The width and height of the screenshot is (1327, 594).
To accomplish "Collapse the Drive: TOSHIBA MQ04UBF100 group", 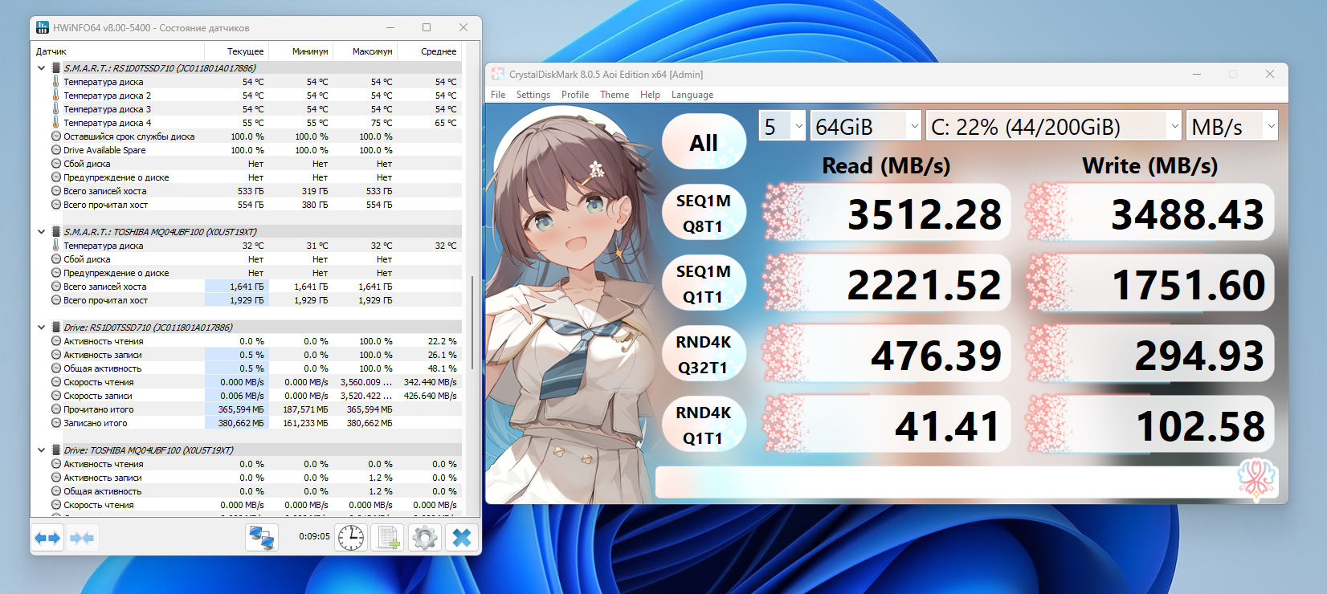I will click(41, 450).
